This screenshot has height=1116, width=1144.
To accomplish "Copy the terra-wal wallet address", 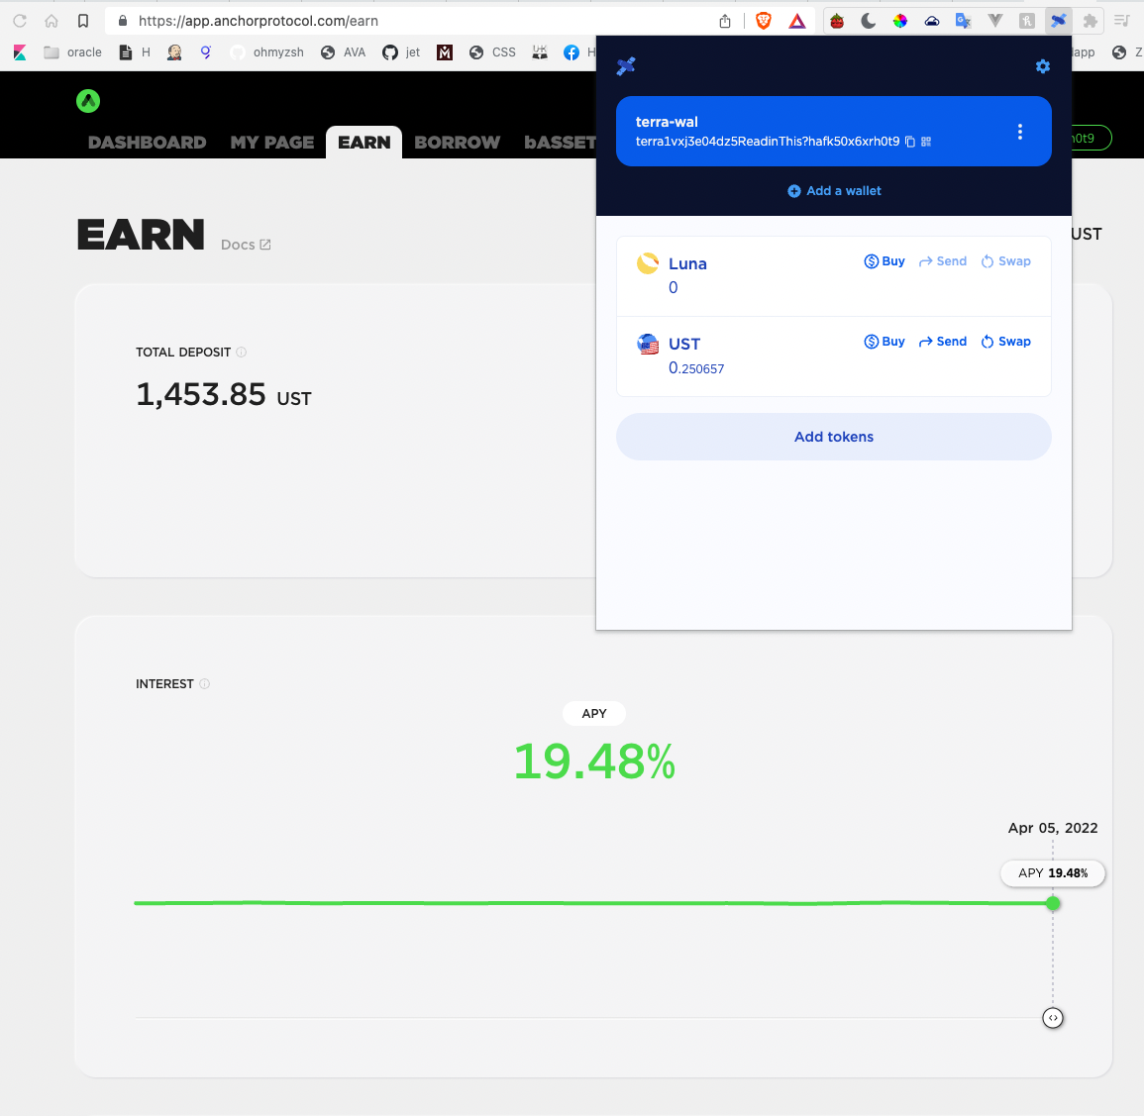I will coord(910,142).
